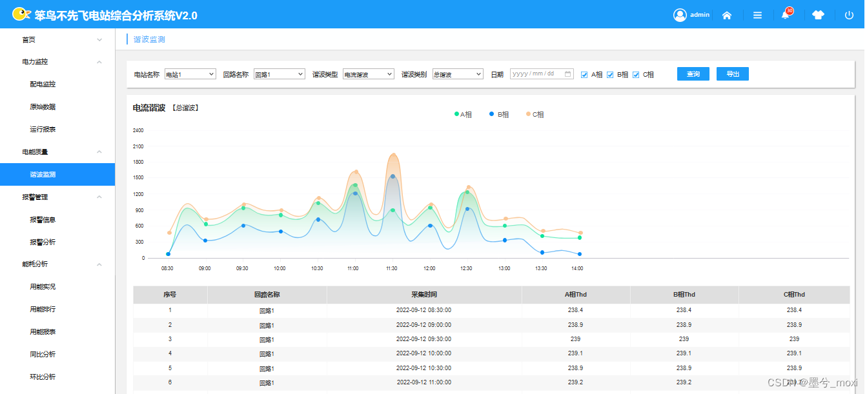The height and width of the screenshot is (394, 867).
Task: Open 配电监控 in sidebar
Action: (43, 84)
